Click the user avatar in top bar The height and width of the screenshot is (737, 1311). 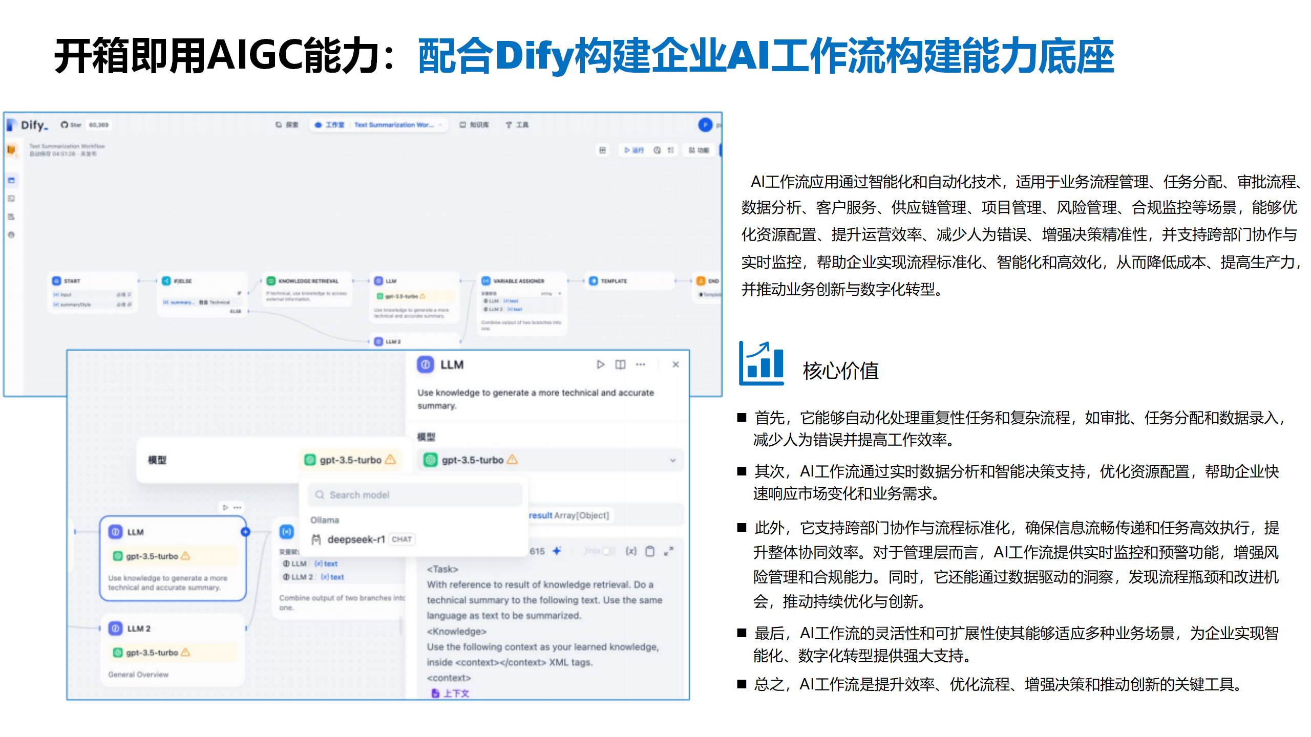pos(705,124)
